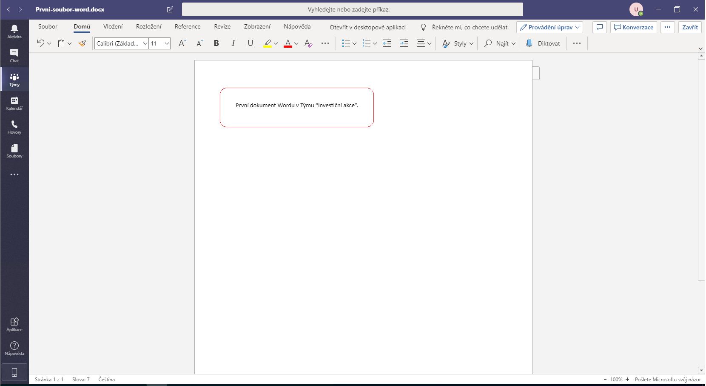This screenshot has height=386, width=706.
Task: Click in the Teams search command box
Action: point(353,9)
